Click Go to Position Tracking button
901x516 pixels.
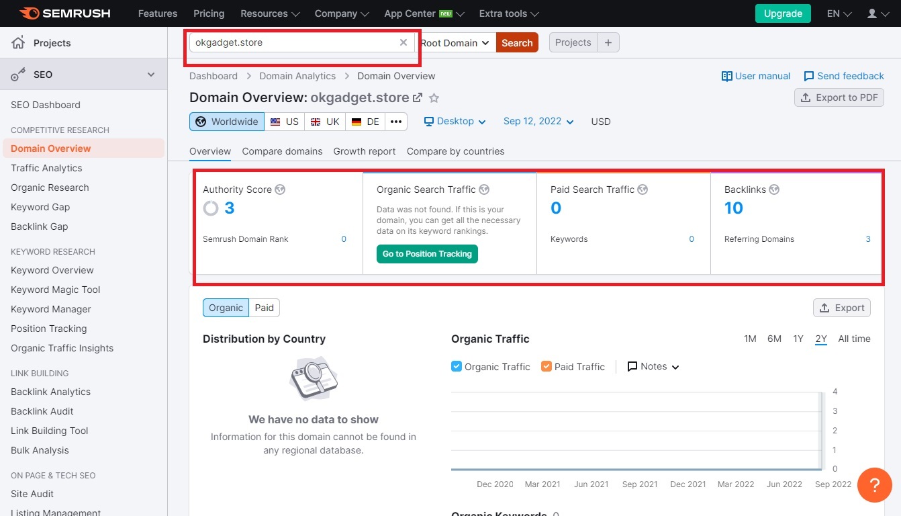pos(427,254)
